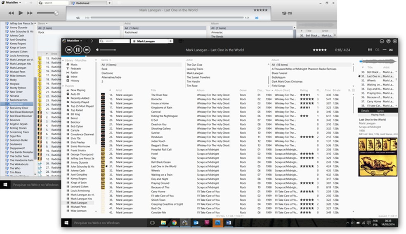Open panel layout icon beside tabs
The image size is (406, 234).
(180, 41)
